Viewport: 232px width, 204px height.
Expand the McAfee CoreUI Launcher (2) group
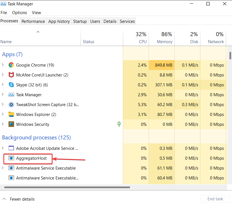tap(3, 74)
